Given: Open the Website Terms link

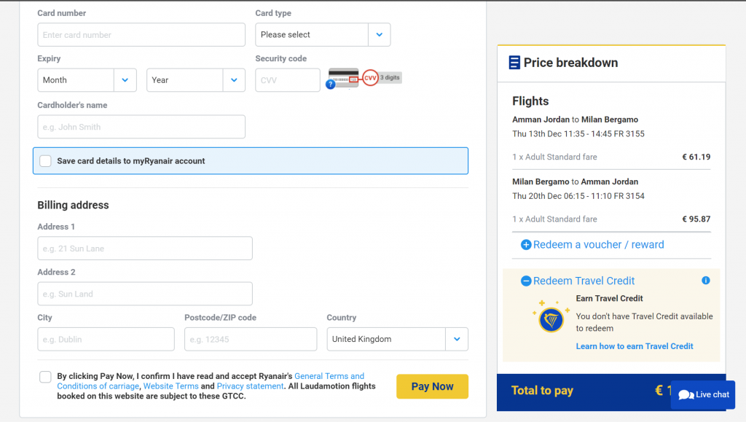Looking at the screenshot, I should tap(170, 386).
